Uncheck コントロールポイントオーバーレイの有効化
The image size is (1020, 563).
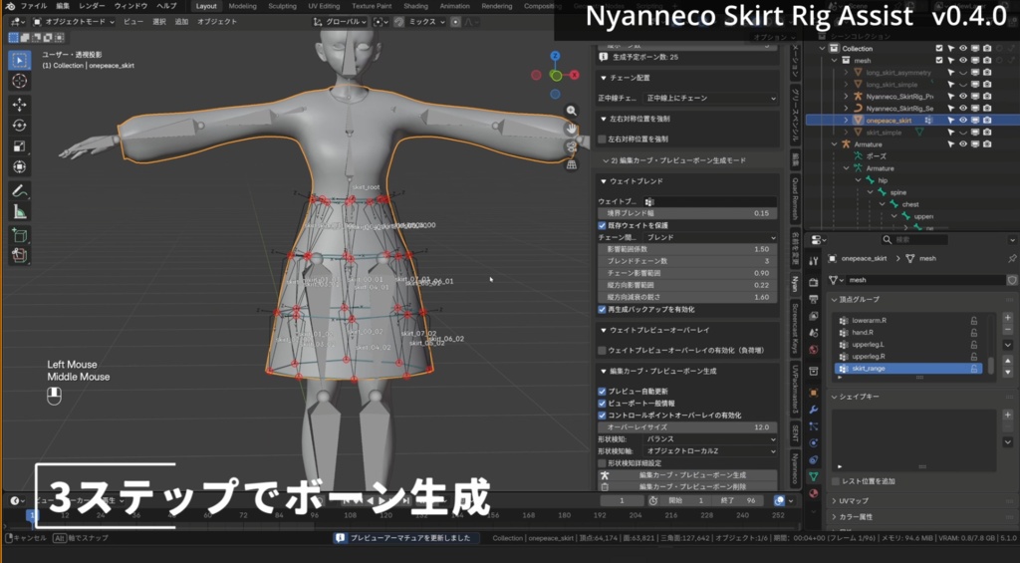point(602,415)
